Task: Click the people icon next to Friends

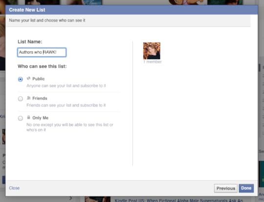Action: [x=29, y=98]
